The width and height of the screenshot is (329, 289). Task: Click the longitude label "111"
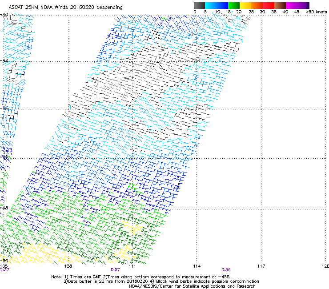132,266
